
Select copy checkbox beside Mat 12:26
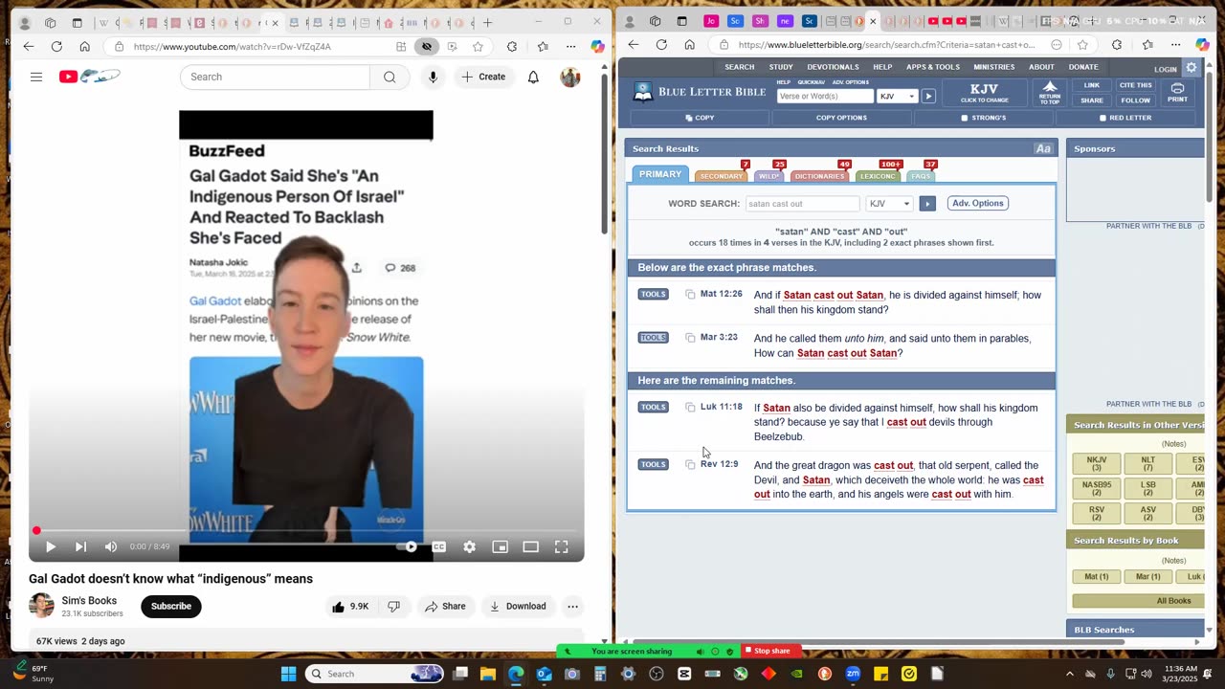690,295
